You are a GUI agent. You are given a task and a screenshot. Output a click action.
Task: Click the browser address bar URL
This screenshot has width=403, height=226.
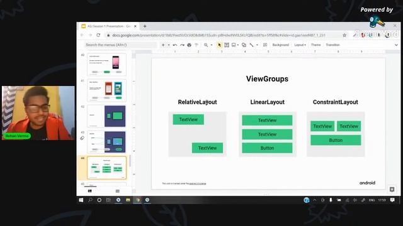pos(219,35)
